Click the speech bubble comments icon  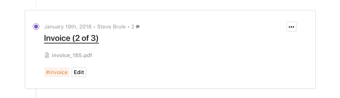(x=138, y=27)
